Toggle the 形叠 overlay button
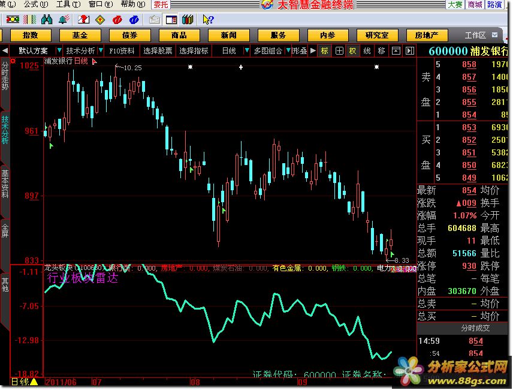Viewport: 513px width, 390px height. tap(300, 51)
